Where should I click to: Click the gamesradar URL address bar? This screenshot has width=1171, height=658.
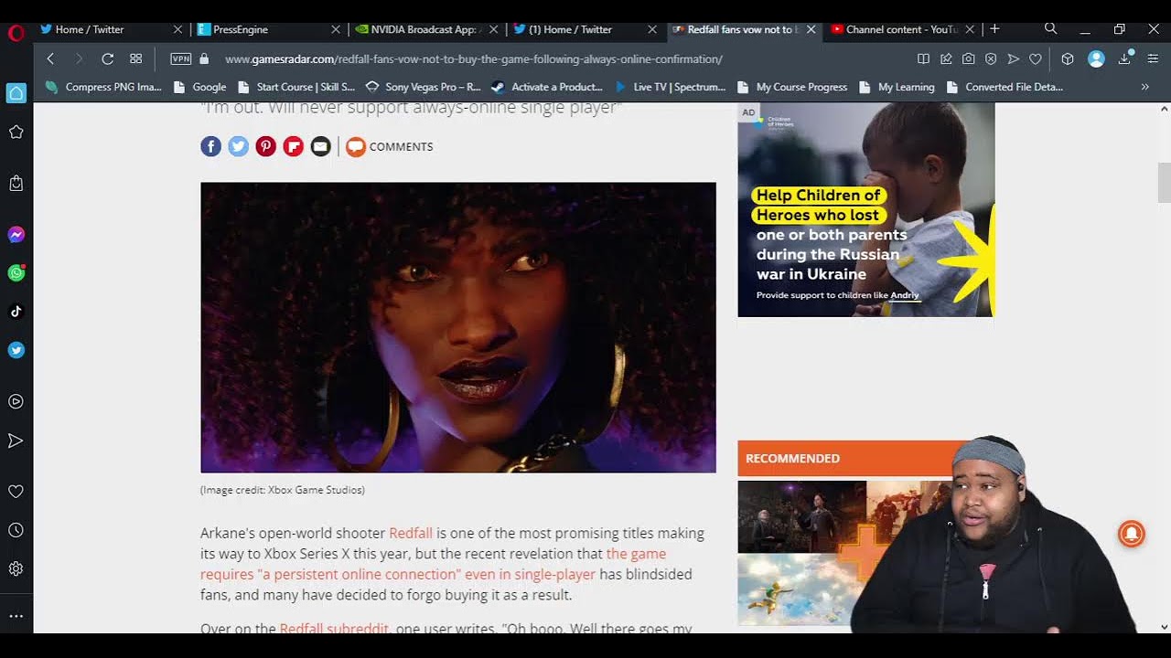point(473,58)
